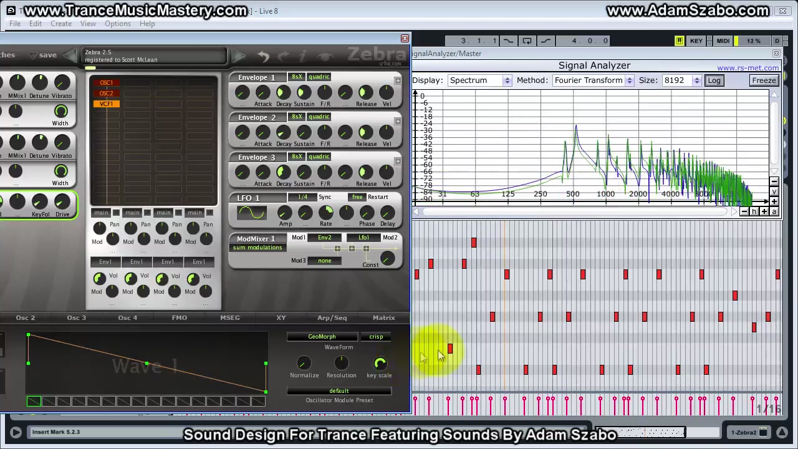The height and width of the screenshot is (449, 798).
Task: Expand Envelope 1 with plus icon
Action: [x=398, y=81]
